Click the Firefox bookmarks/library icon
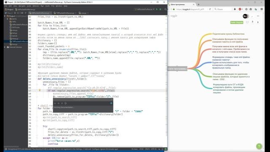The height and width of the screenshot is (152, 270). (251, 9)
